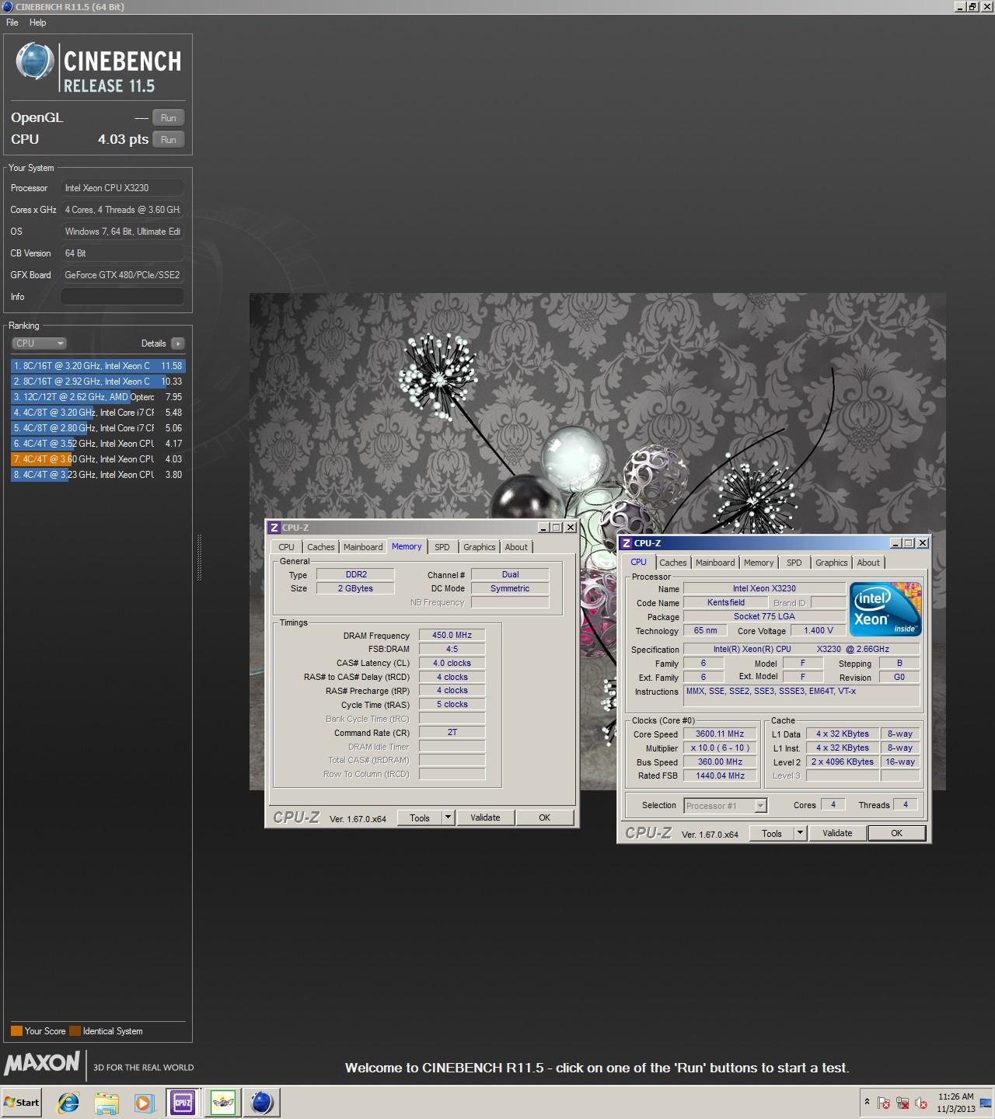Select ranking entry with 5.06 score
Image resolution: width=995 pixels, height=1119 pixels.
click(98, 428)
